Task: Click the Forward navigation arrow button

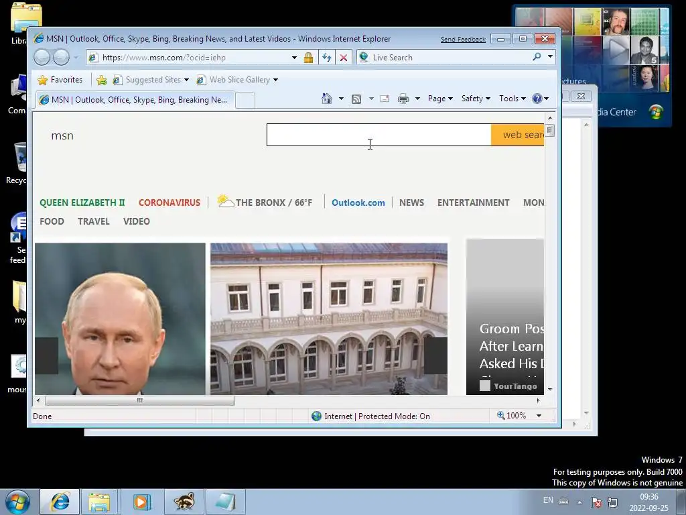Action: point(61,58)
